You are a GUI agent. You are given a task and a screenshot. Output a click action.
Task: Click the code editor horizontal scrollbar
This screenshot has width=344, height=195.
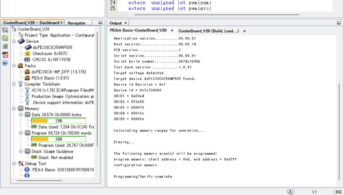[217, 15]
